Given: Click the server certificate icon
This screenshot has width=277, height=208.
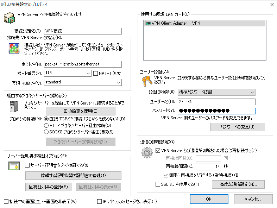Looking at the screenshot, I should pyautogui.click(x=14, y=165).
